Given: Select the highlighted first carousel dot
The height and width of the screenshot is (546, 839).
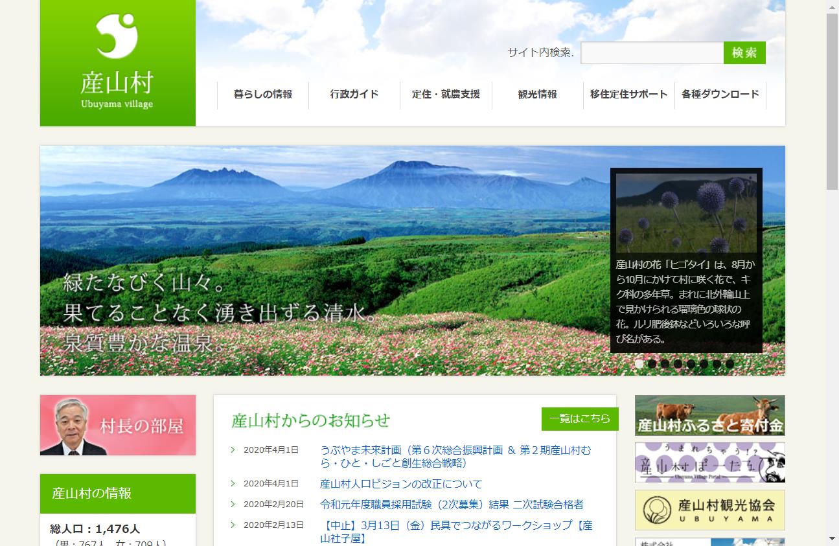Looking at the screenshot, I should (x=638, y=364).
